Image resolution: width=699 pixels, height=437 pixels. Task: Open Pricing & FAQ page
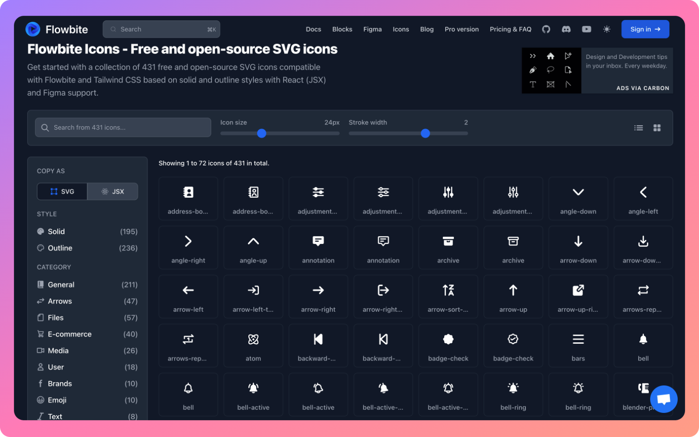click(x=511, y=29)
